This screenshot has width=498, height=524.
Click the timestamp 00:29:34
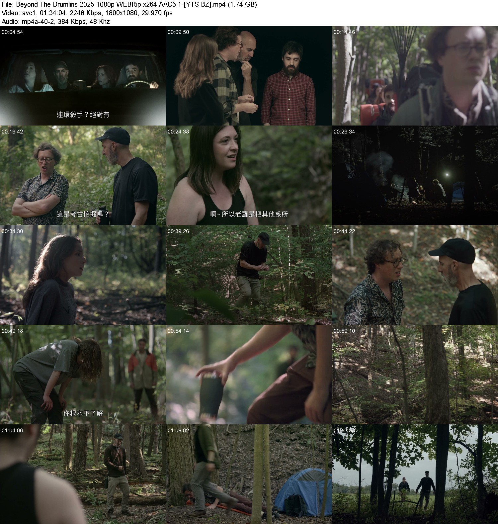[x=344, y=132]
